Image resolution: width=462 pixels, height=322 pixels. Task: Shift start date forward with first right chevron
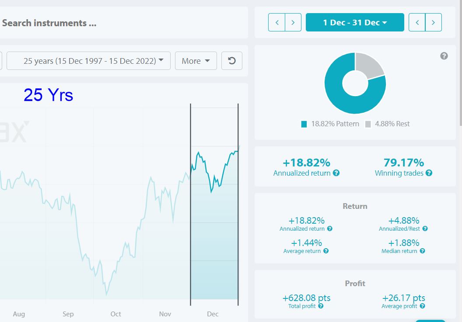tap(293, 22)
